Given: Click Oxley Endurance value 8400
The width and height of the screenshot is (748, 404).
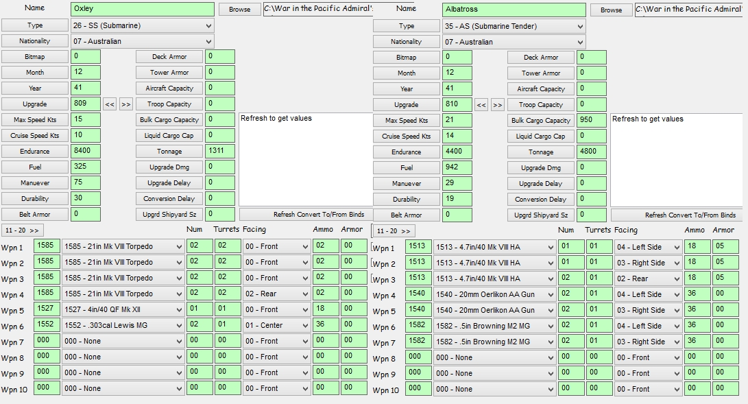Looking at the screenshot, I should tap(86, 151).
